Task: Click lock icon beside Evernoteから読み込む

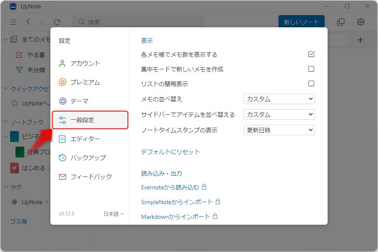Action: click(x=204, y=187)
